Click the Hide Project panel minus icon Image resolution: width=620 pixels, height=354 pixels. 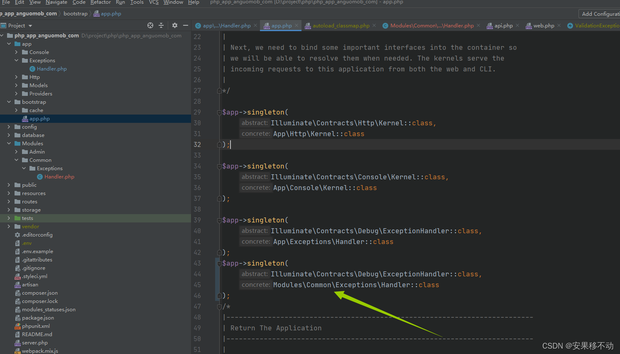185,25
